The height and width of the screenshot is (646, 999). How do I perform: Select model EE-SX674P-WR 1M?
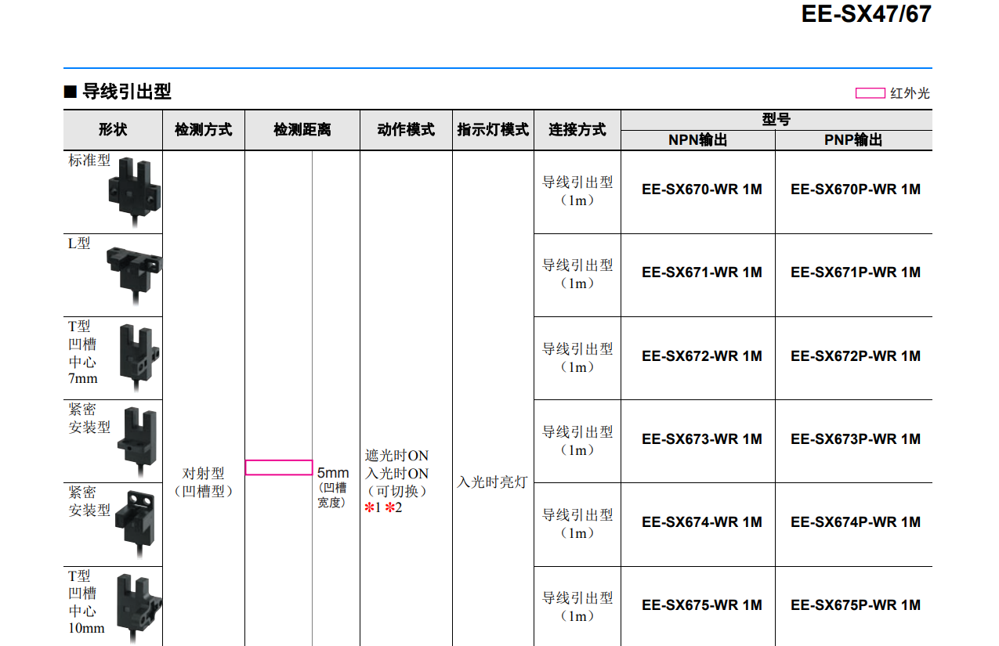[855, 522]
